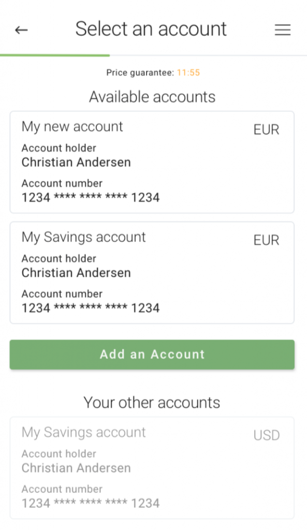Click account holder name in USD account

click(76, 468)
